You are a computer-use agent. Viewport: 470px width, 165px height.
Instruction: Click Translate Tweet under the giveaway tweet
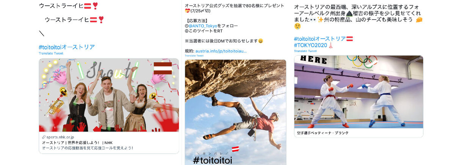point(194,56)
